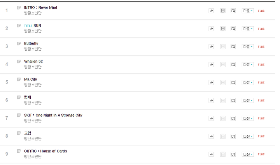Click FLAC link for OUTRO : House of Cards
280x165 pixels.
pos(261,154)
